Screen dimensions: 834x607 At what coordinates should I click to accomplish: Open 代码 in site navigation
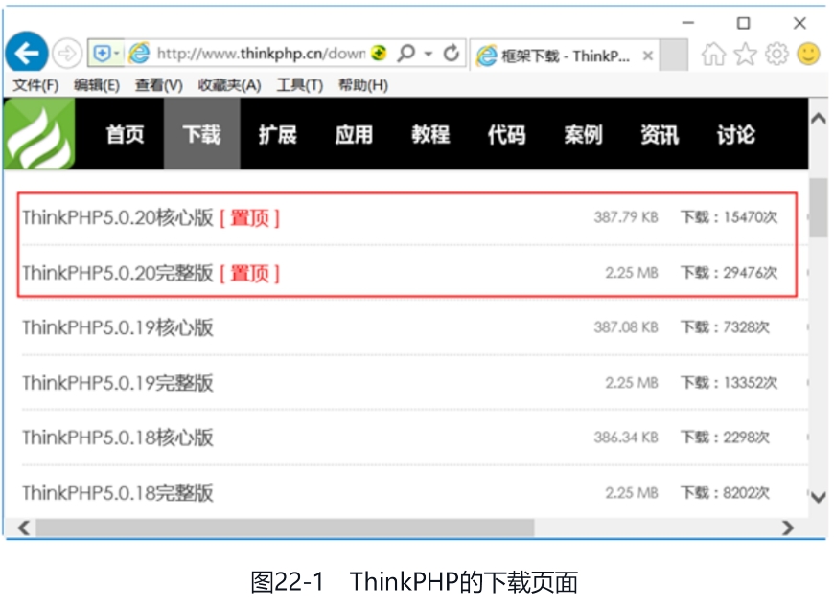point(507,134)
